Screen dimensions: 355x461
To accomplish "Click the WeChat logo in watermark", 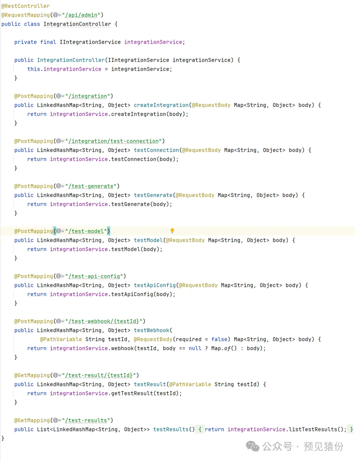I will pyautogui.click(x=252, y=447).
